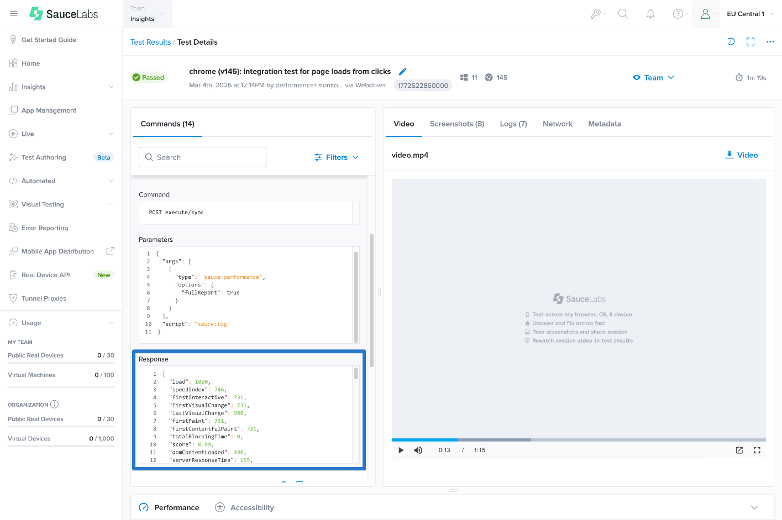
Task: Open the more options ellipsis menu
Action: [770, 42]
